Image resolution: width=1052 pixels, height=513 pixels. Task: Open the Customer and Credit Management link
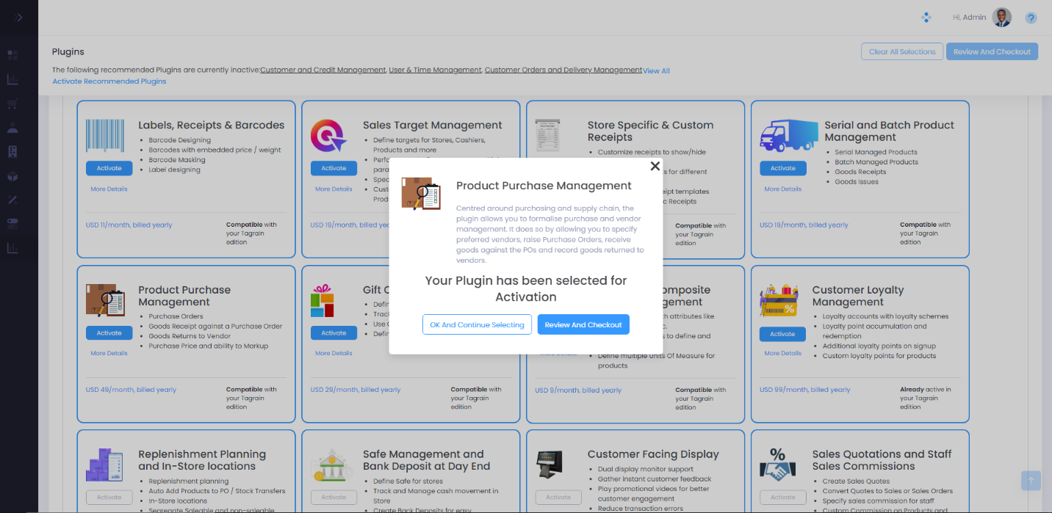(323, 70)
